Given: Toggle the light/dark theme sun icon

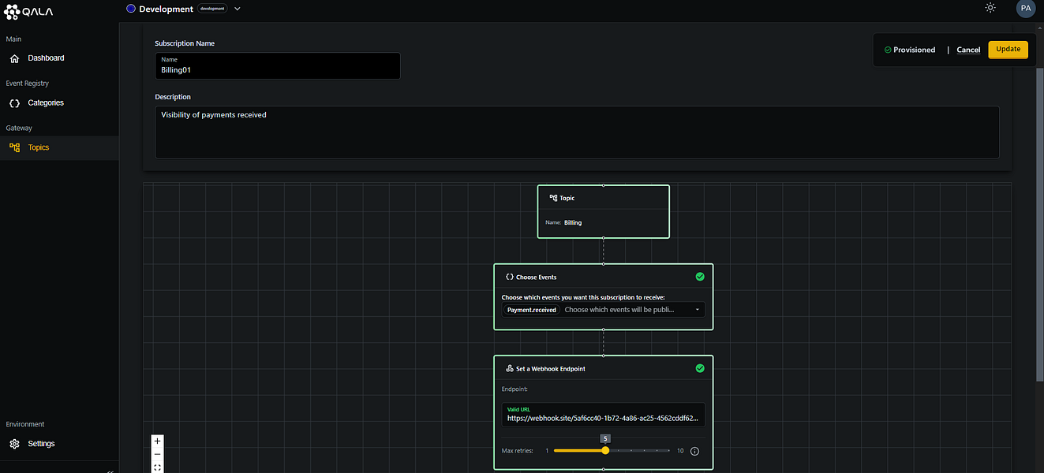Looking at the screenshot, I should point(990,8).
